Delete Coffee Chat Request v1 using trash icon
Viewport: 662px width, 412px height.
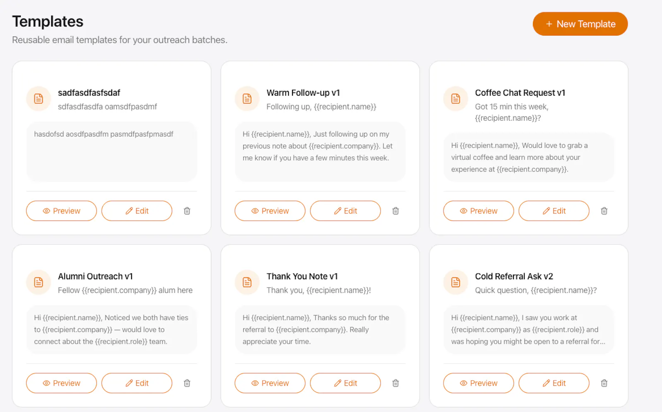click(x=604, y=211)
